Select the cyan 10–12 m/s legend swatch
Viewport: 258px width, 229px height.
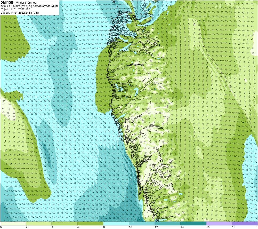tap(142, 223)
